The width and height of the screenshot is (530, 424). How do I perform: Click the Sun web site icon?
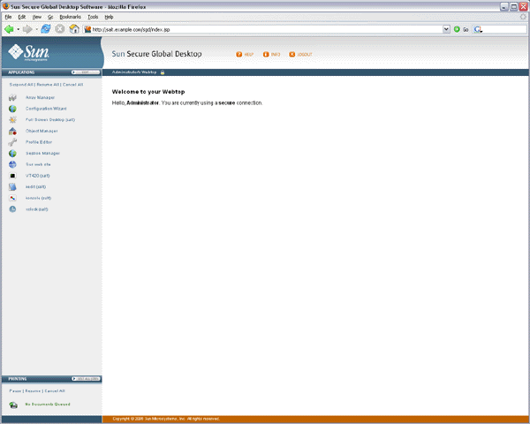coord(12,164)
